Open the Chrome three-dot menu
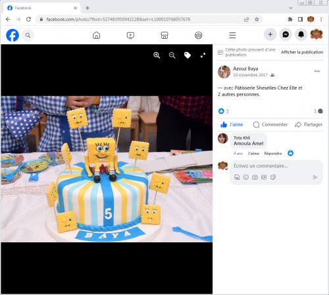This screenshot has height=295, width=329. 321,19
